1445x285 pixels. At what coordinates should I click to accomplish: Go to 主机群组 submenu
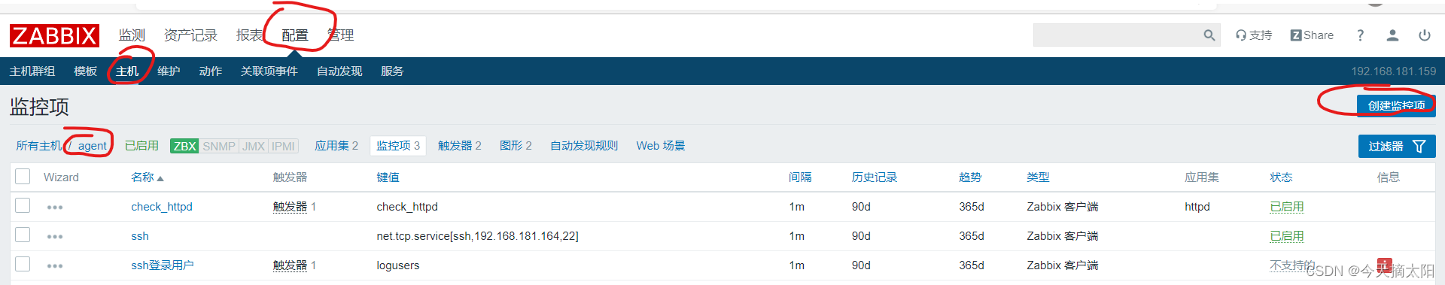tap(32, 71)
